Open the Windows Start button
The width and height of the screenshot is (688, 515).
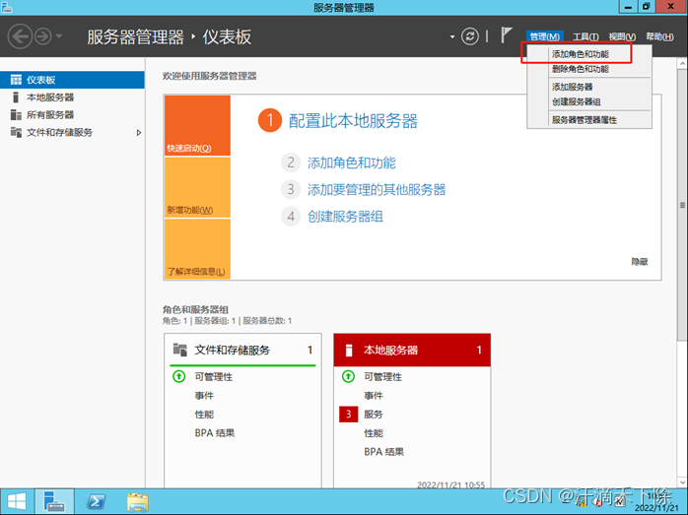(x=17, y=501)
